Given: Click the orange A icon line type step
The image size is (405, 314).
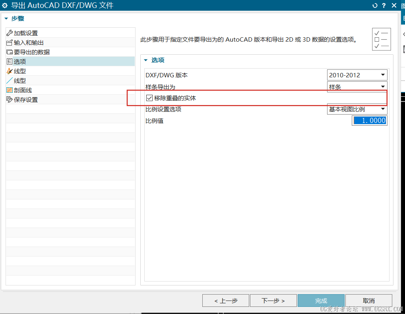Looking at the screenshot, I should tap(10, 71).
